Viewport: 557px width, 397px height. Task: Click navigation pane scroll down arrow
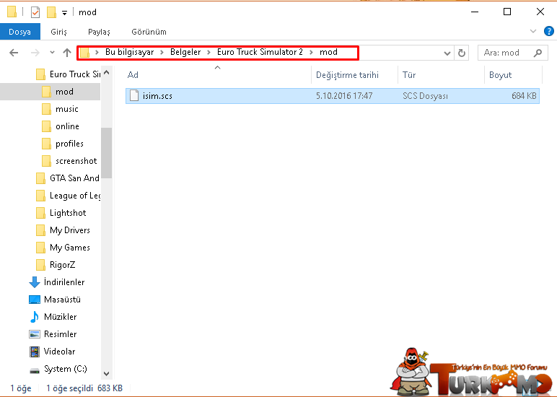coord(106,373)
